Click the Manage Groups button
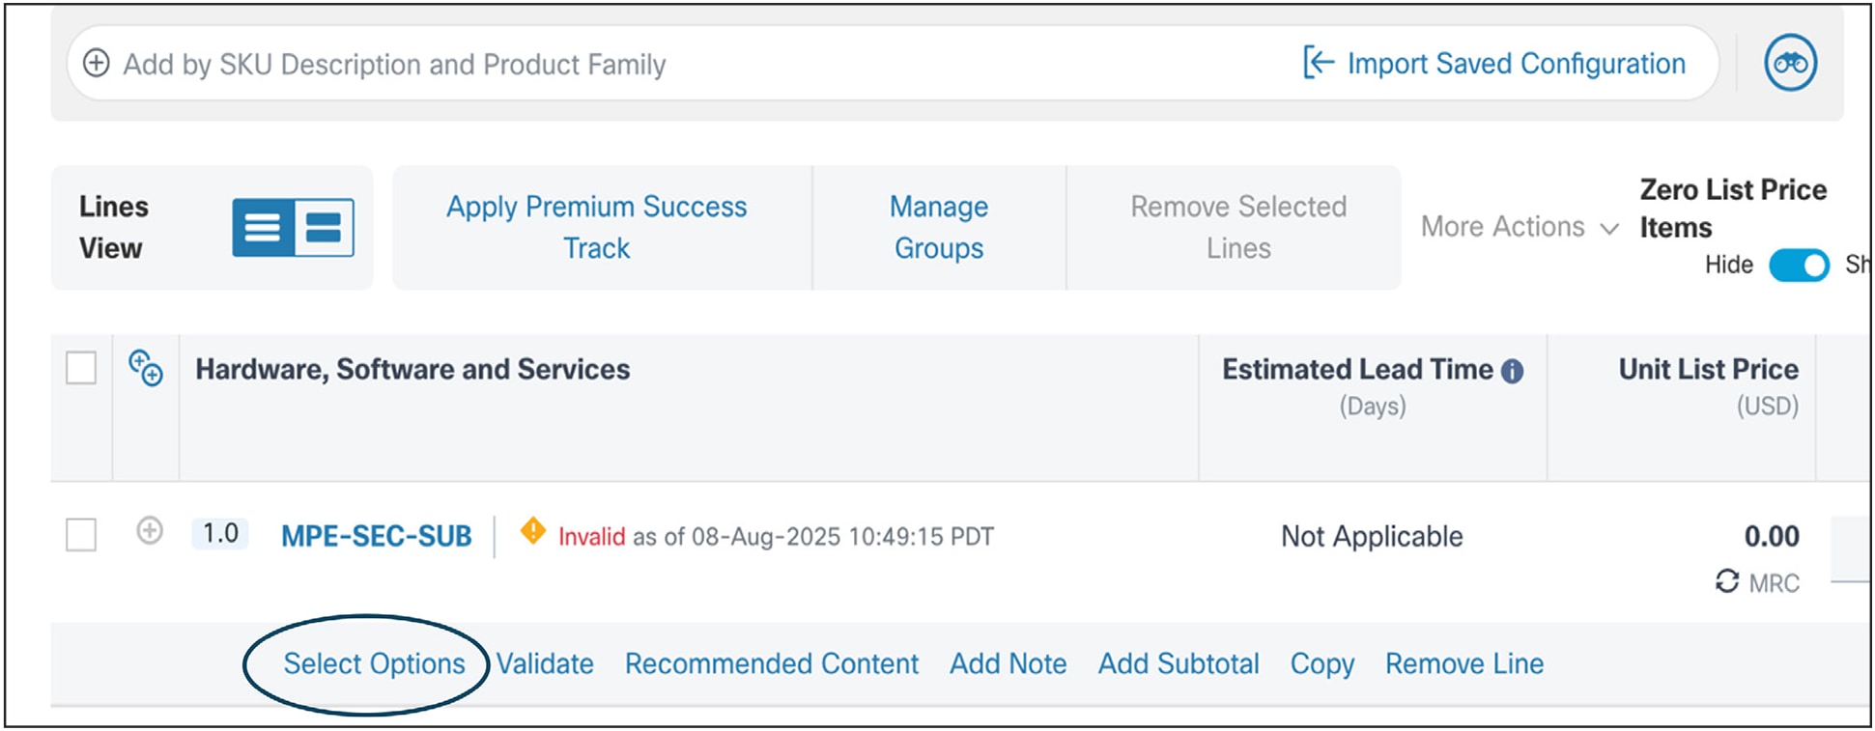 tap(939, 227)
